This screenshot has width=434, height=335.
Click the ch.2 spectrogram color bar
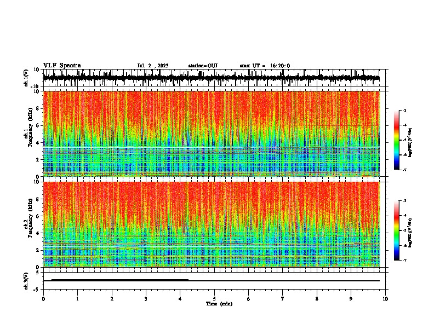click(x=397, y=230)
